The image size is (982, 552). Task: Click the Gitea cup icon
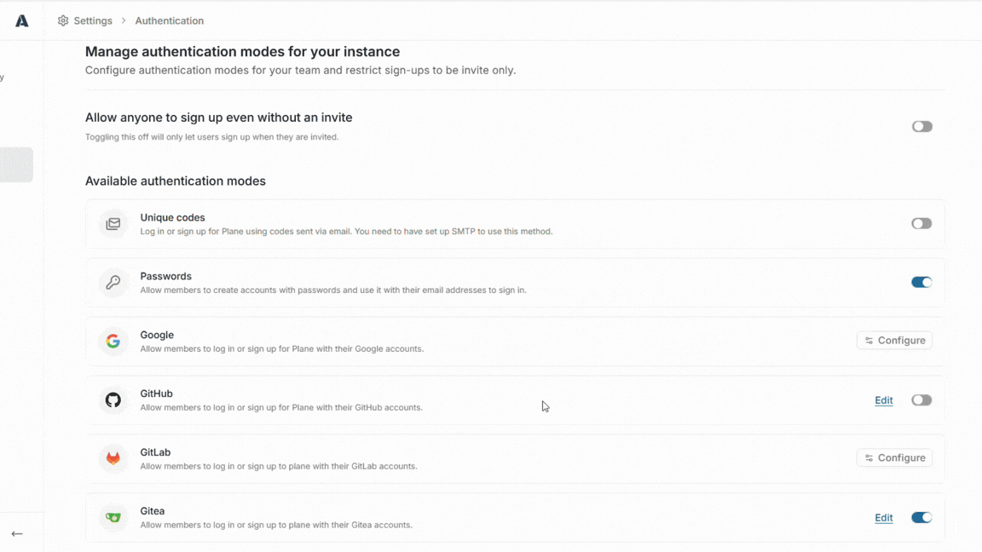(113, 518)
